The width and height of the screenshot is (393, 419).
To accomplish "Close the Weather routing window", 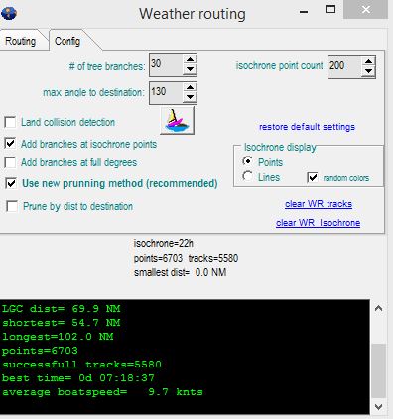I will click(366, 10).
